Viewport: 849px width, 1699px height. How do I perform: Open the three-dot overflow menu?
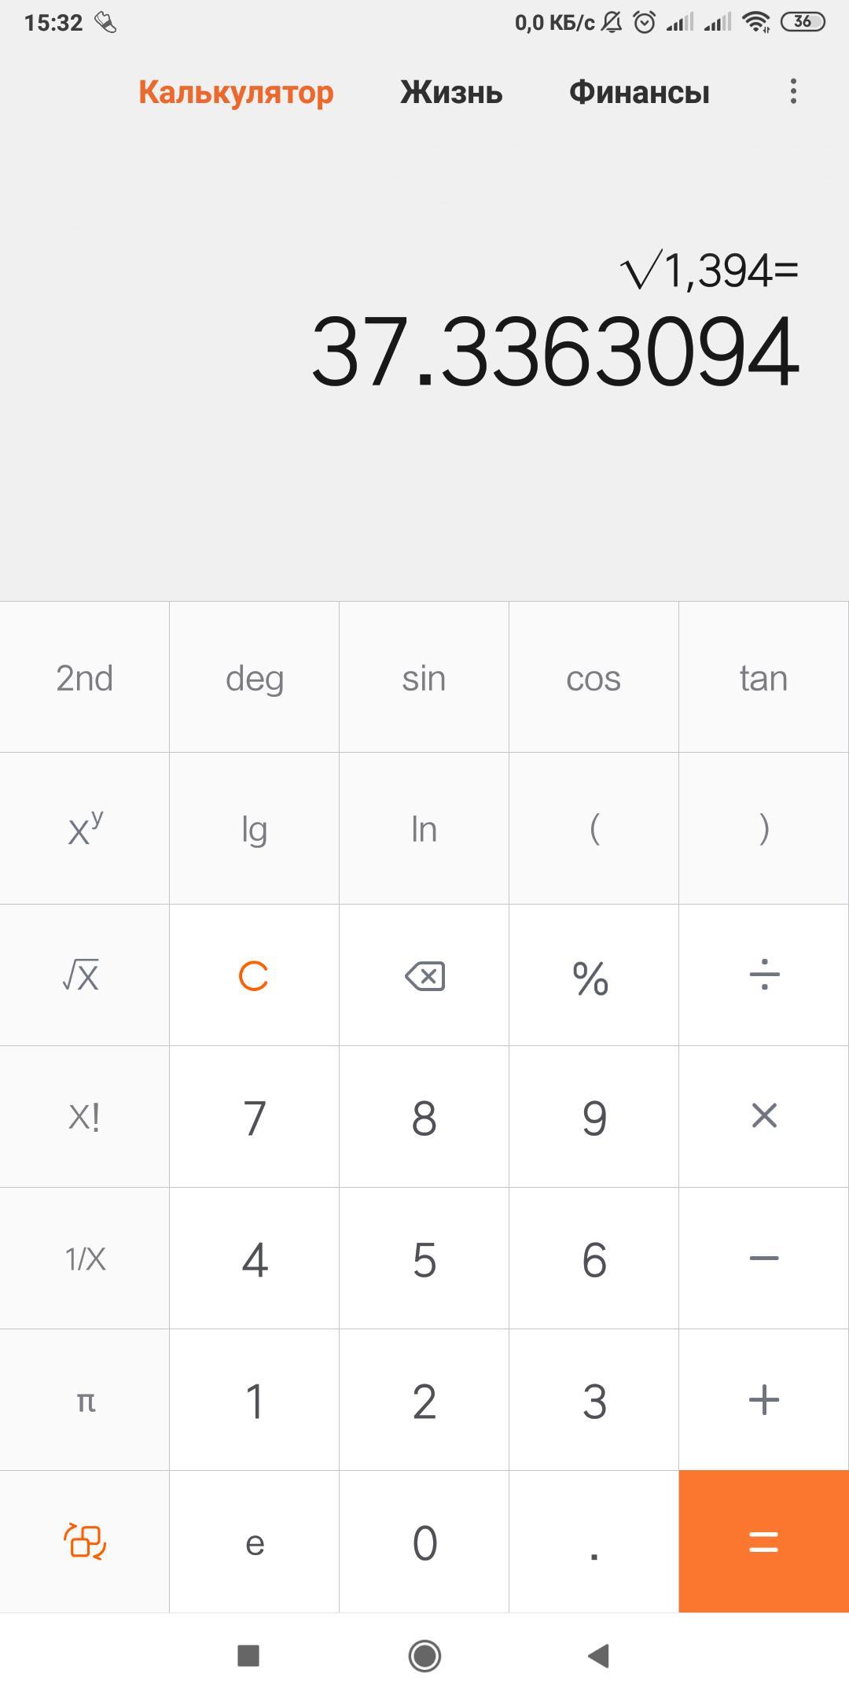[793, 92]
